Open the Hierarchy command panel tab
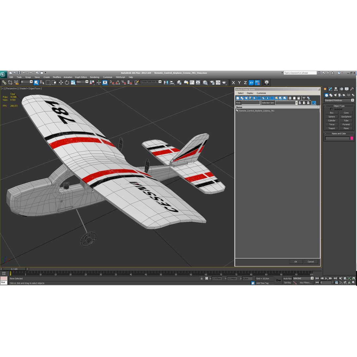Viewport: 357px width, 357px height. (336, 89)
